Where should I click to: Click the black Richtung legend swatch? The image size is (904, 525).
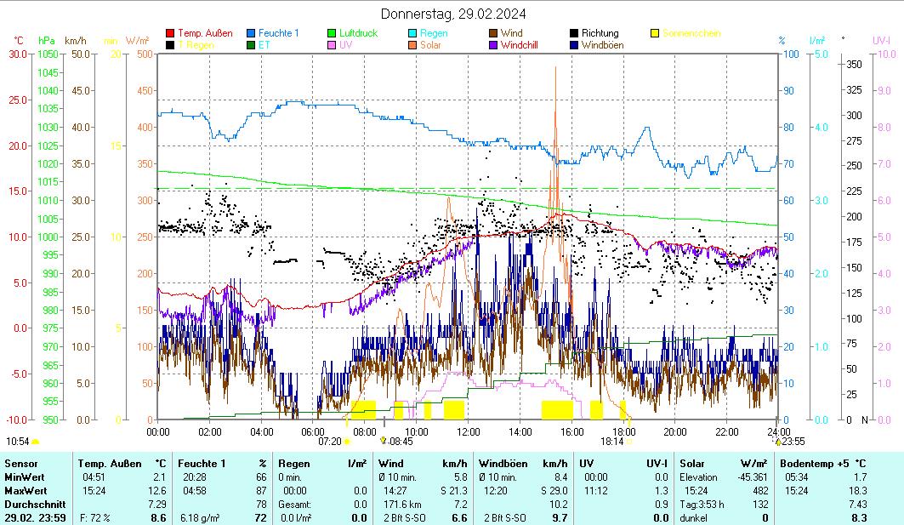click(x=574, y=33)
